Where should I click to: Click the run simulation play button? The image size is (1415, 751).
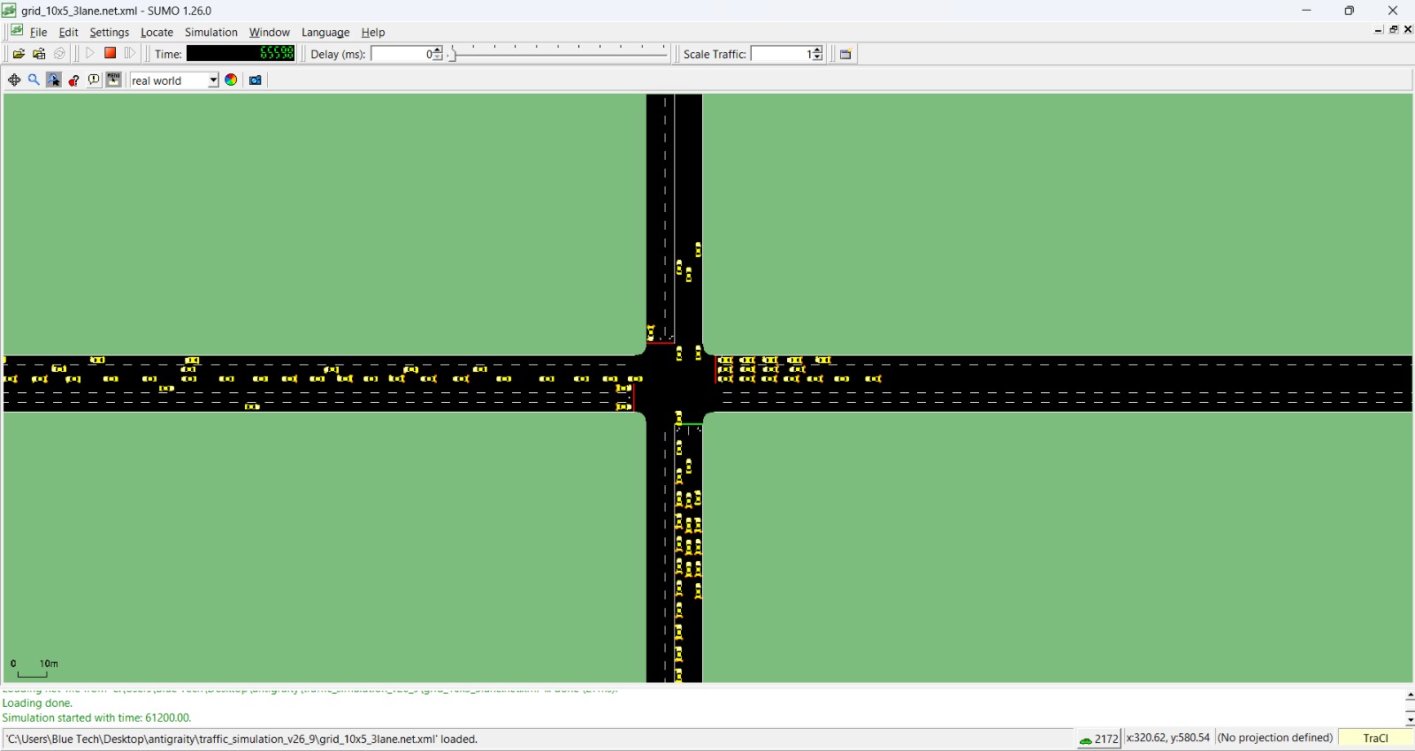point(89,53)
